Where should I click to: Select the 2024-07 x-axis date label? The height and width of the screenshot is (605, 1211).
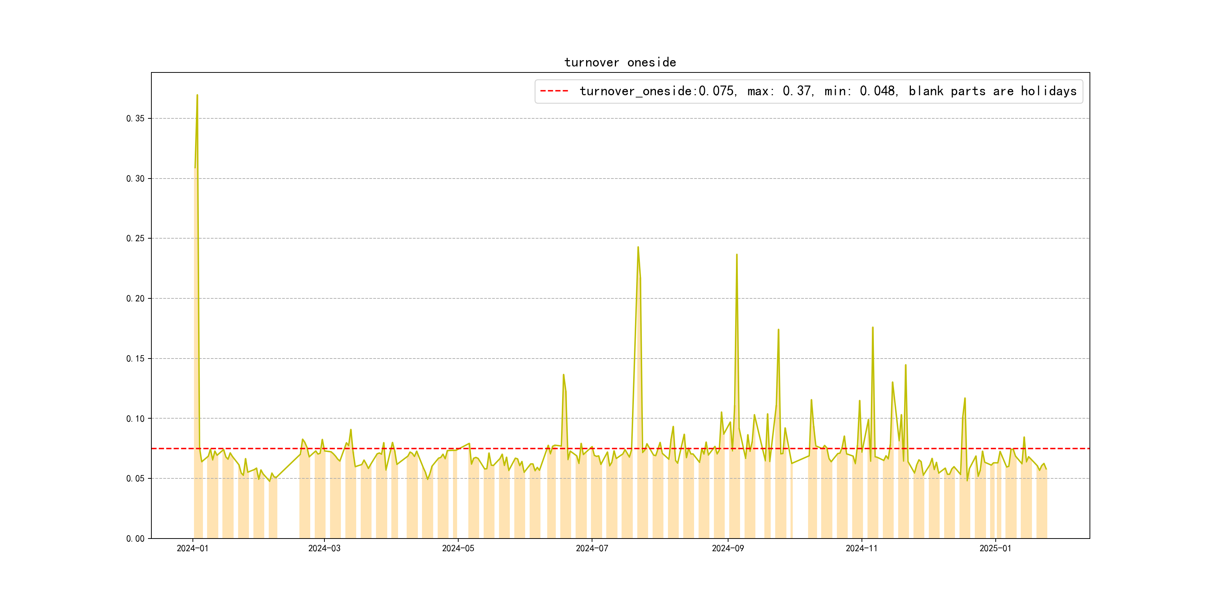coord(592,548)
